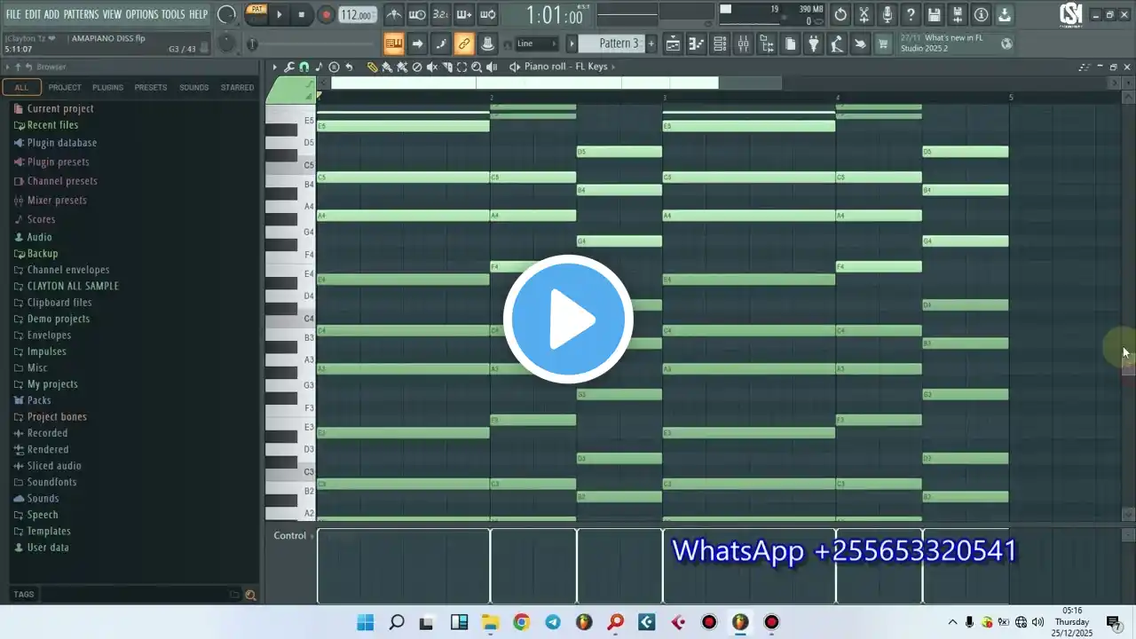Screen dimensions: 1136x639
Task: Toggle wait for input before recording
Action: pyautogui.click(x=417, y=14)
